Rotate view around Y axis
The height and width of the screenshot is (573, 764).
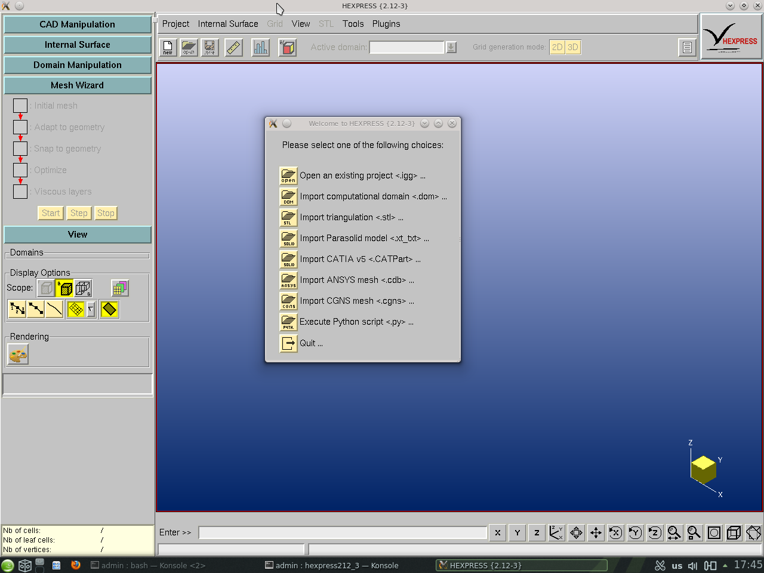point(635,533)
